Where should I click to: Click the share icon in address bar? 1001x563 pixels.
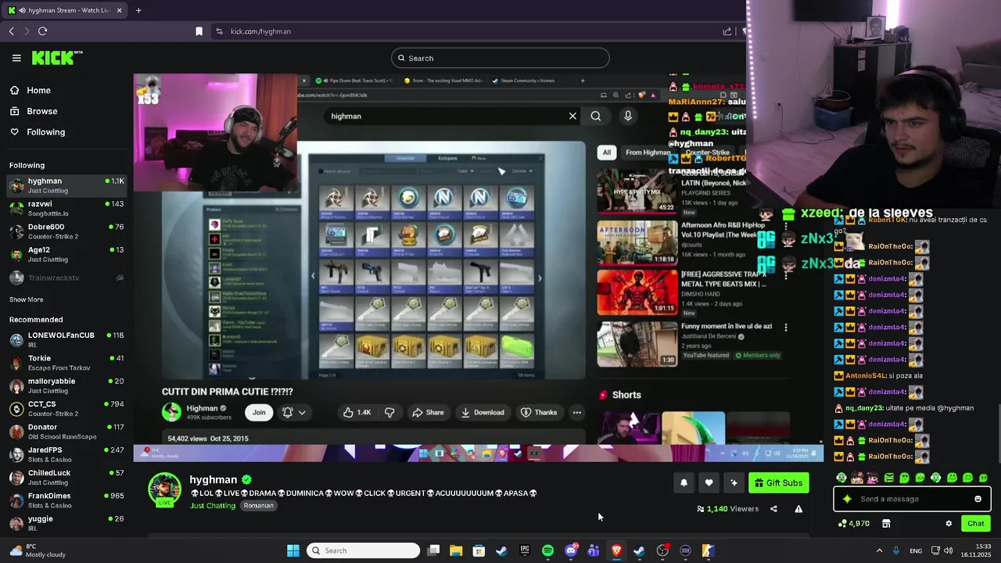[727, 31]
